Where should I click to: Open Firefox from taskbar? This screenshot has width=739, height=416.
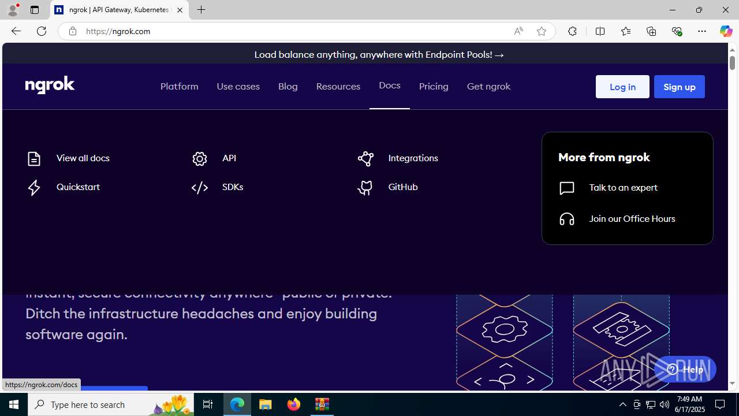click(294, 404)
